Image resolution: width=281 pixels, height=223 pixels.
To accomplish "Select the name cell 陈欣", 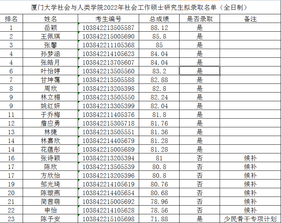I will tap(50, 167).
